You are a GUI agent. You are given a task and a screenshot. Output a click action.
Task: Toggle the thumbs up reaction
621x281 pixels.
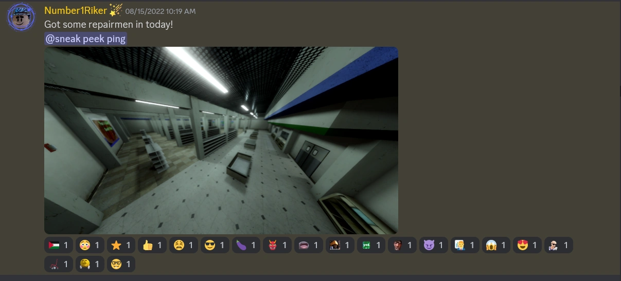152,246
